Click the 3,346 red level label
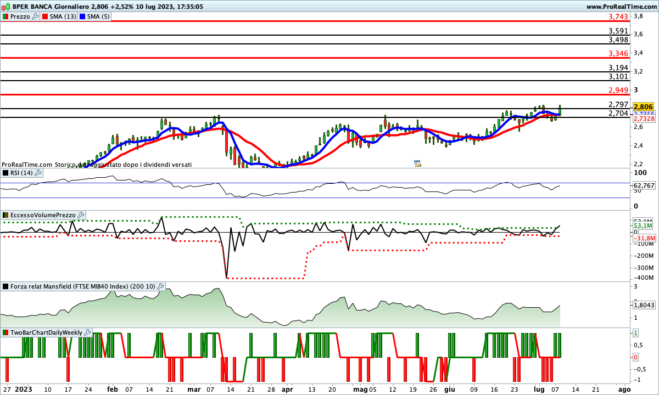The width and height of the screenshot is (659, 395). (618, 53)
